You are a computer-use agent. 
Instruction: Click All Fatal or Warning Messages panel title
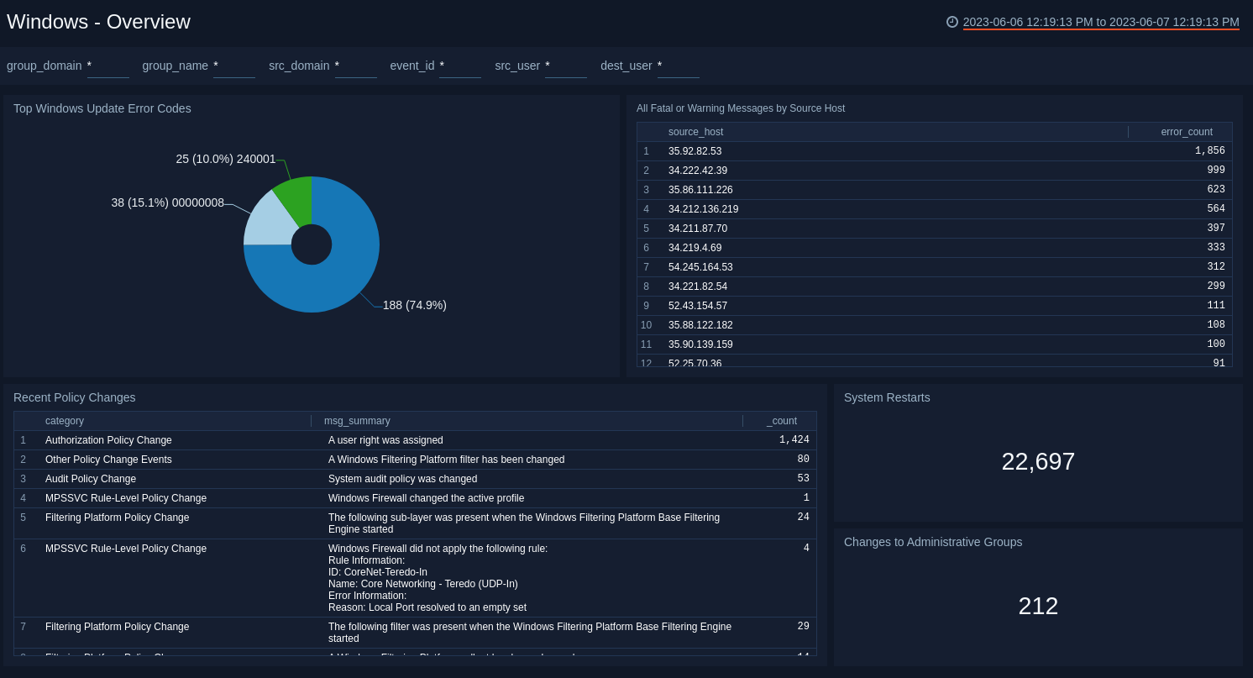click(741, 108)
